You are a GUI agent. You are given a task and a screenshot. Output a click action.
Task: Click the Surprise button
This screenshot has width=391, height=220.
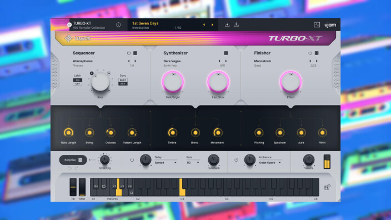click(x=73, y=160)
